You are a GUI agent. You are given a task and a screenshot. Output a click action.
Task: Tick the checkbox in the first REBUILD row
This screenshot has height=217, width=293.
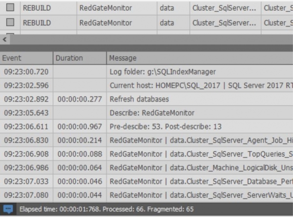tap(10, 8)
